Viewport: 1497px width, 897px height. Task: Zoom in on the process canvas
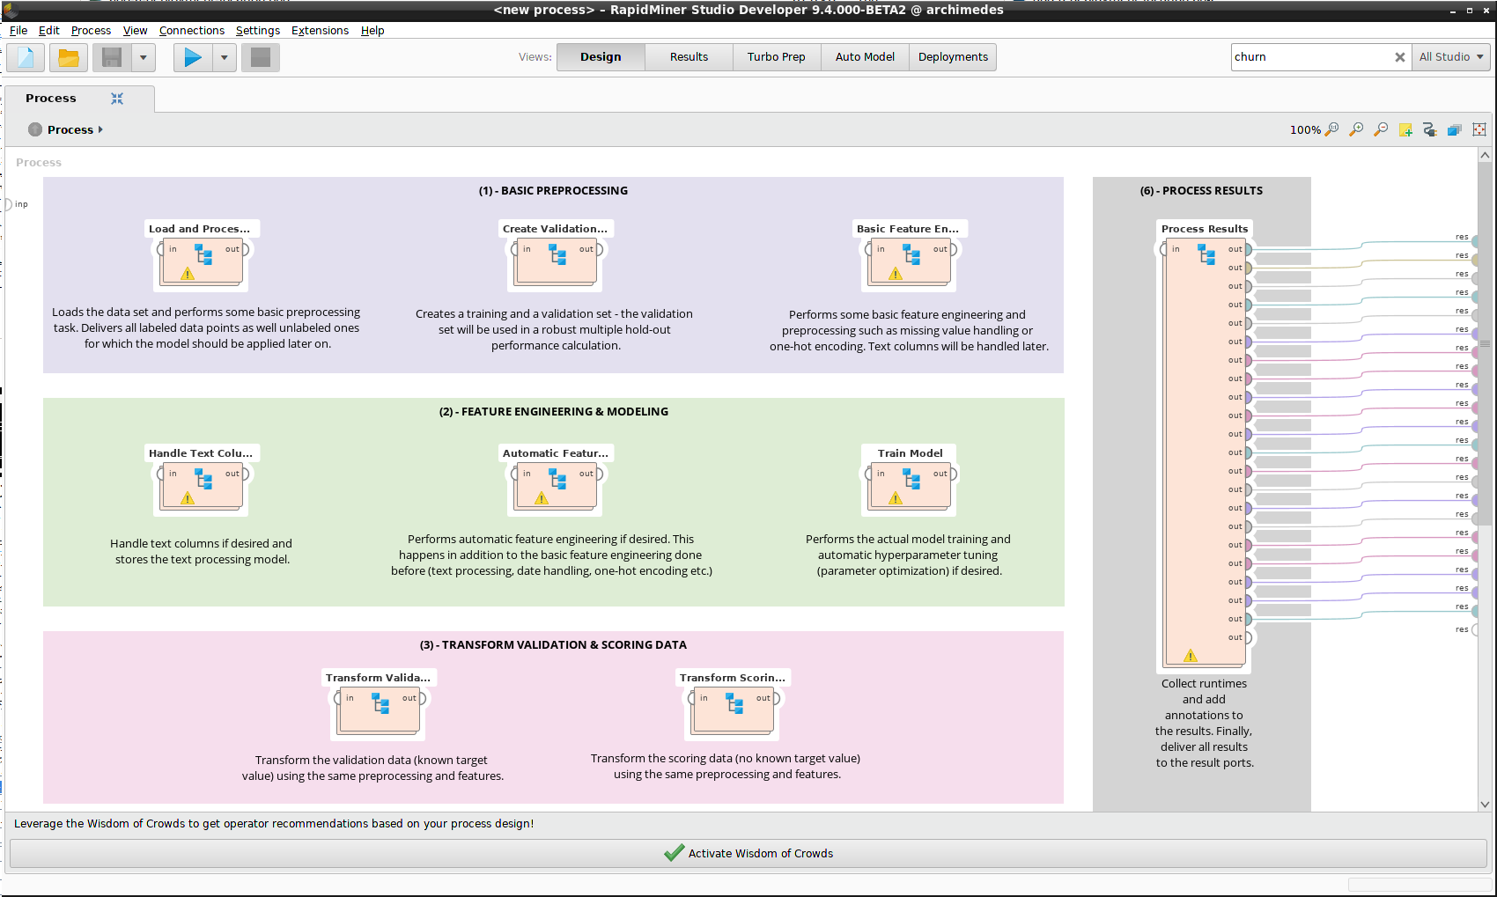pyautogui.click(x=1357, y=129)
